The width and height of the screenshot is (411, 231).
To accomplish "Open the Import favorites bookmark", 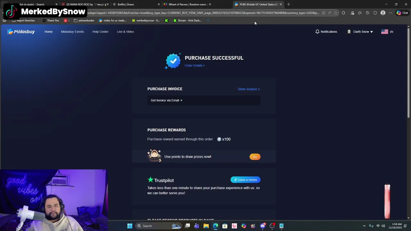I will pyautogui.click(x=23, y=21).
